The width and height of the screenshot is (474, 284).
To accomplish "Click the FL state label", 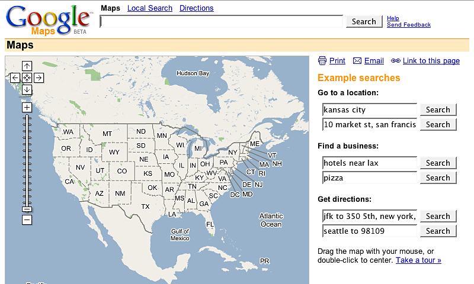I will click(x=210, y=224).
